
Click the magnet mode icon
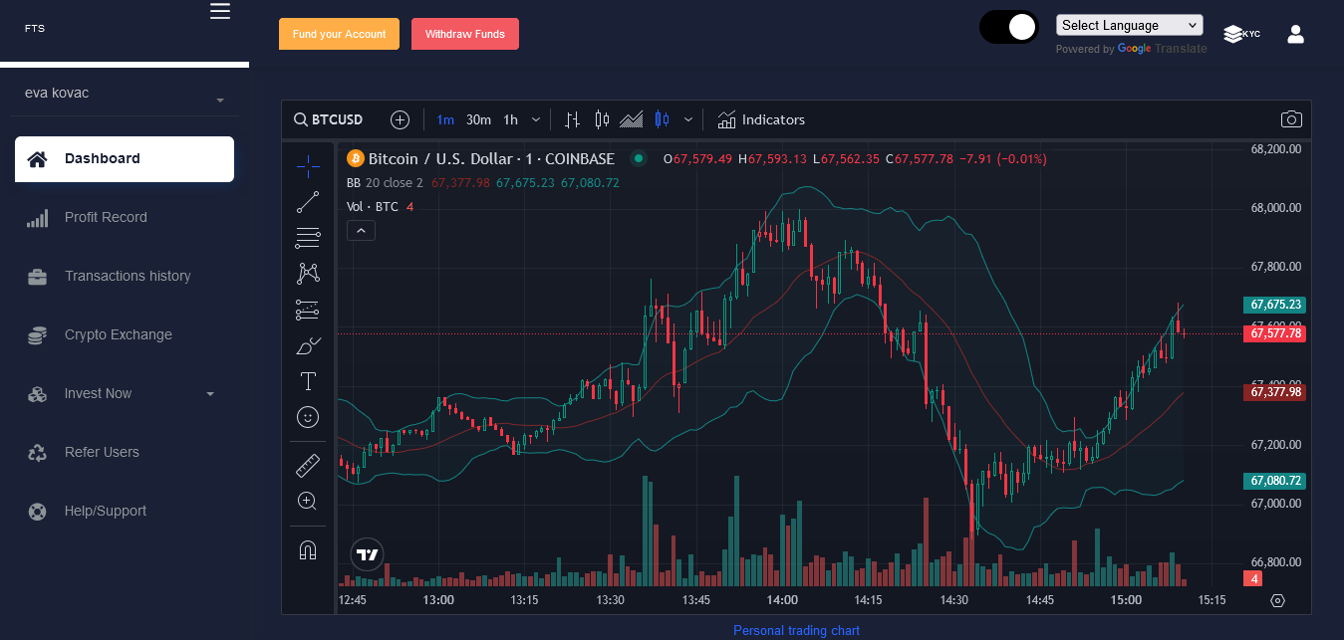coord(308,549)
